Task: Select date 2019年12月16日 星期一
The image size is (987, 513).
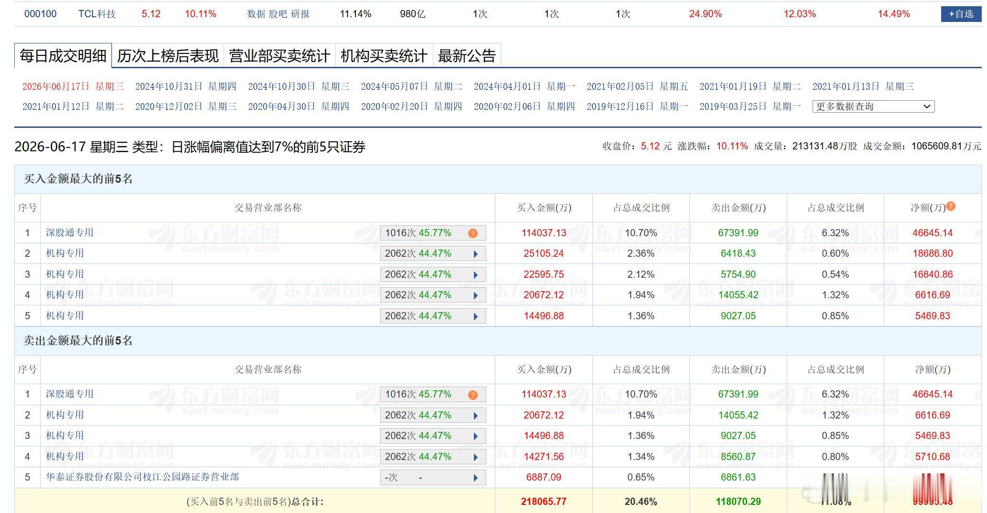Action: [637, 106]
